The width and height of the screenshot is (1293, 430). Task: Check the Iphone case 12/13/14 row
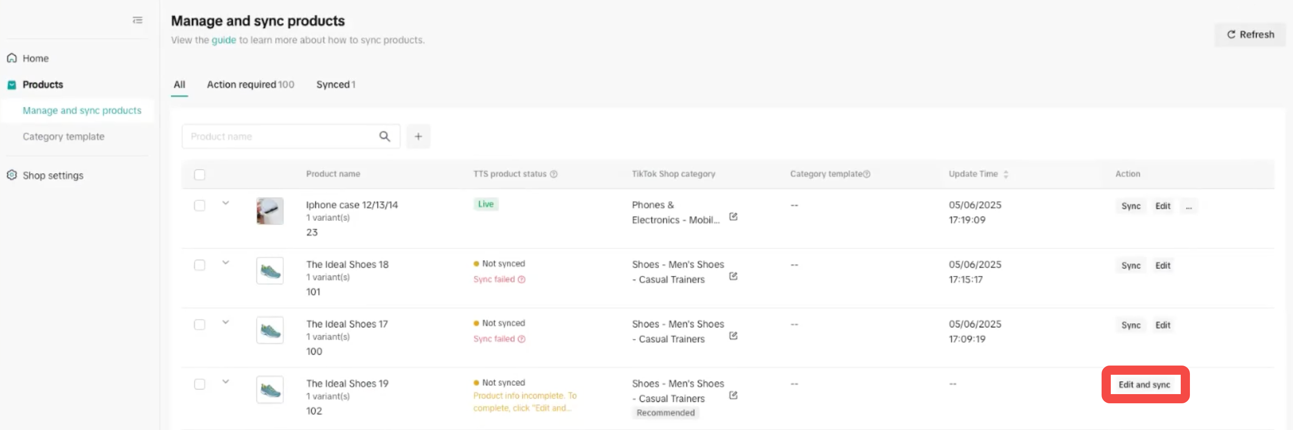[199, 205]
